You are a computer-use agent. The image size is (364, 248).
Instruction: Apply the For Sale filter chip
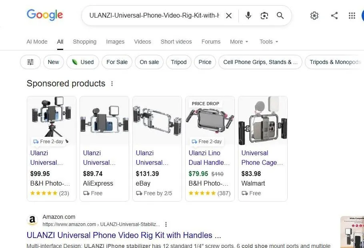[117, 62]
